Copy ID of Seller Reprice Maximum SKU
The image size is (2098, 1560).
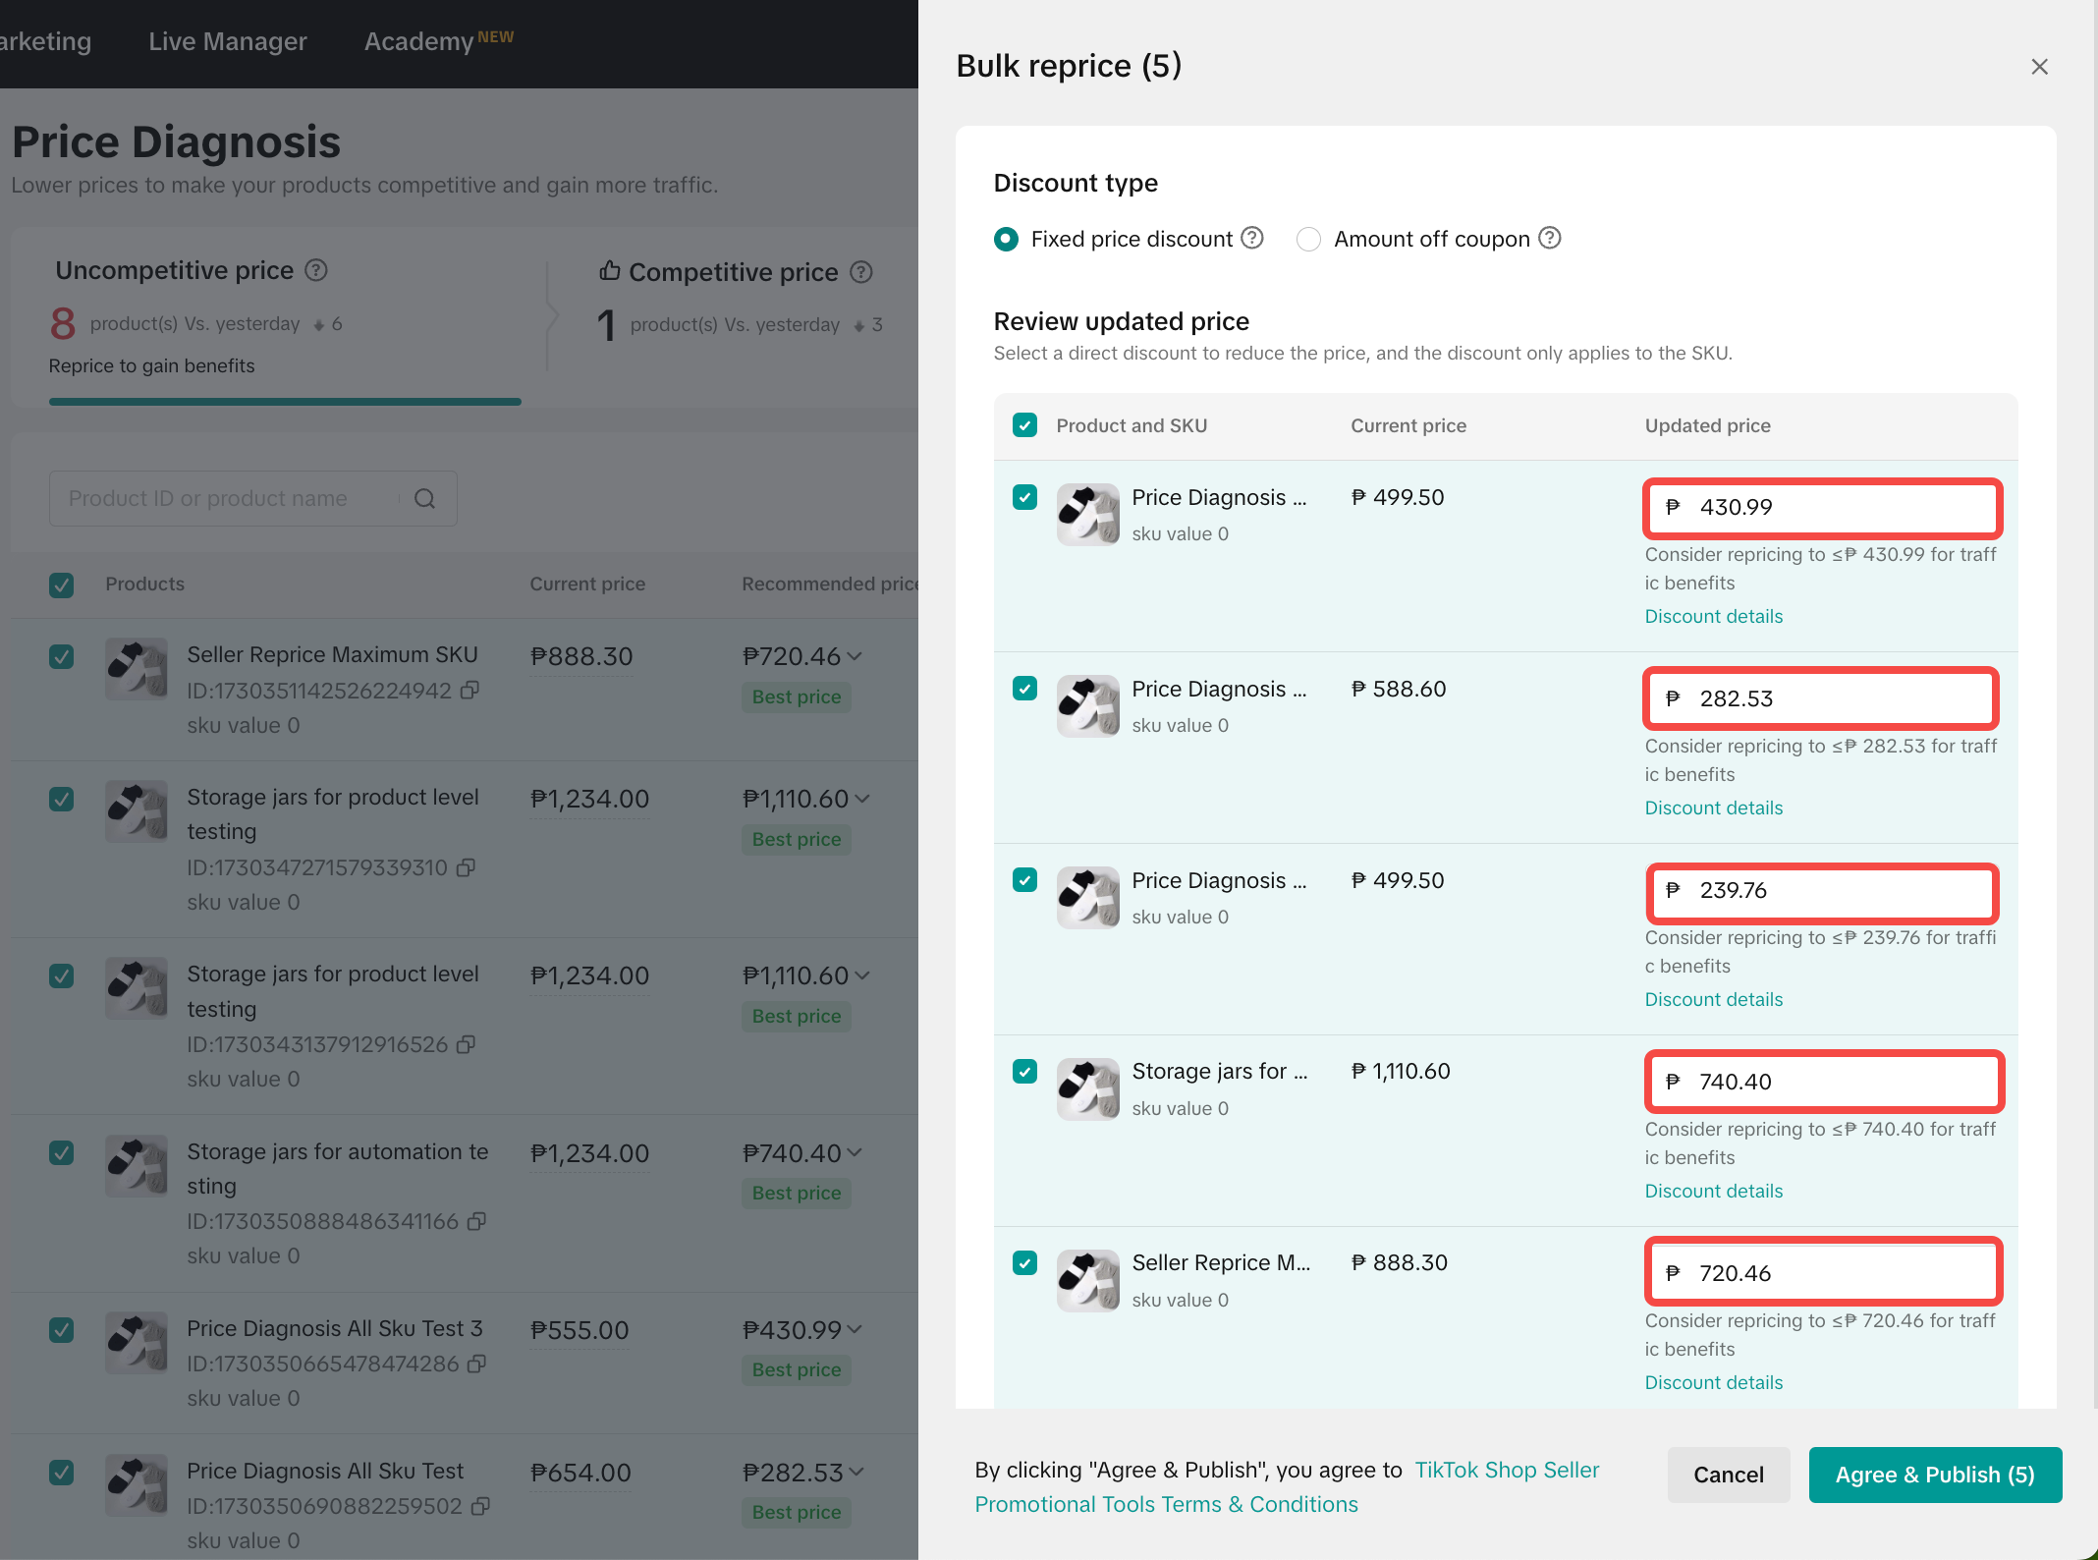click(470, 691)
